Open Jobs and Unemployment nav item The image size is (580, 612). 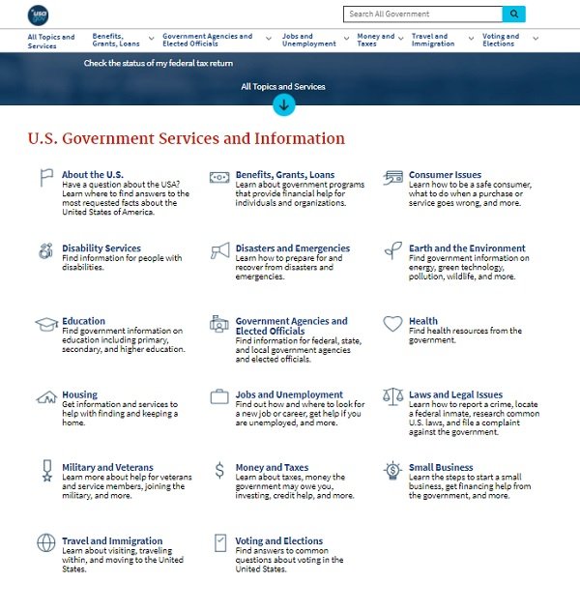point(309,40)
